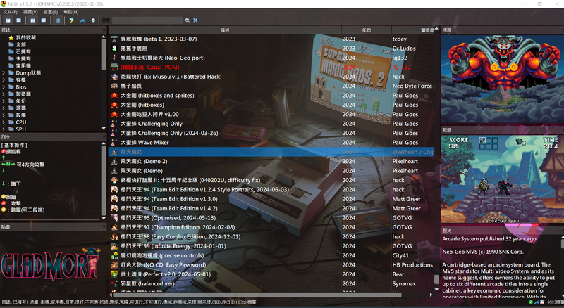Viewport: 564px width, 308px height.
Task: Click inside the 搜索 search input field
Action: tap(147, 20)
